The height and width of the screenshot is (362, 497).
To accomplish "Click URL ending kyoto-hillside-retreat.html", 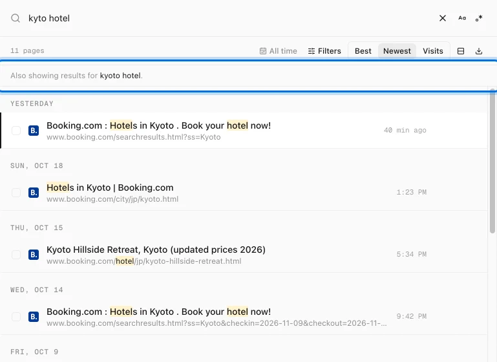I will tap(144, 261).
